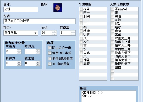143x102 pixels.
Task: Check 弓 in 半减属性 list
Action: (x=81, y=24)
